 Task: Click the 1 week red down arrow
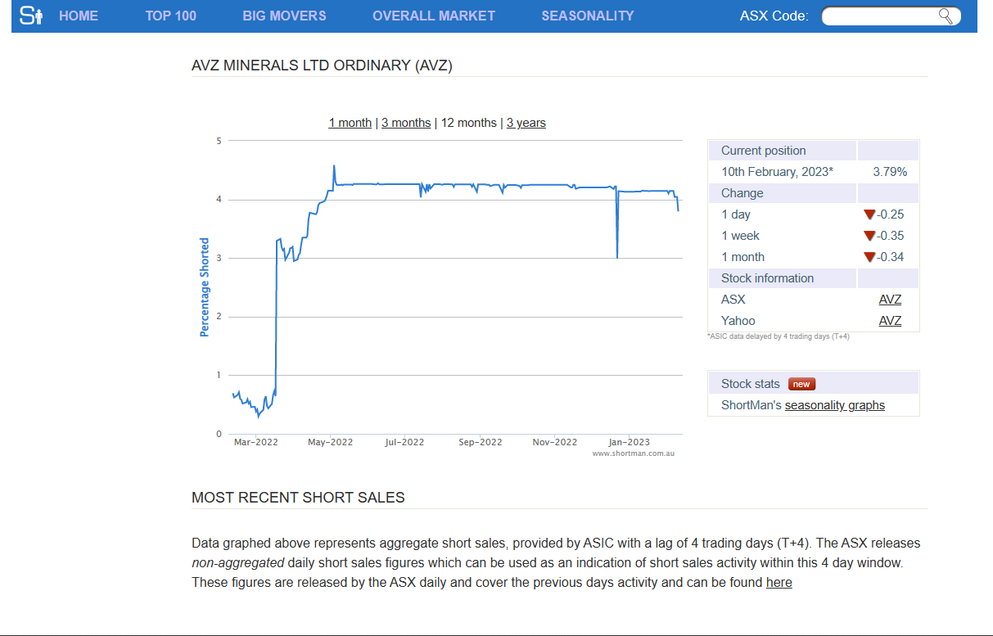click(x=869, y=236)
